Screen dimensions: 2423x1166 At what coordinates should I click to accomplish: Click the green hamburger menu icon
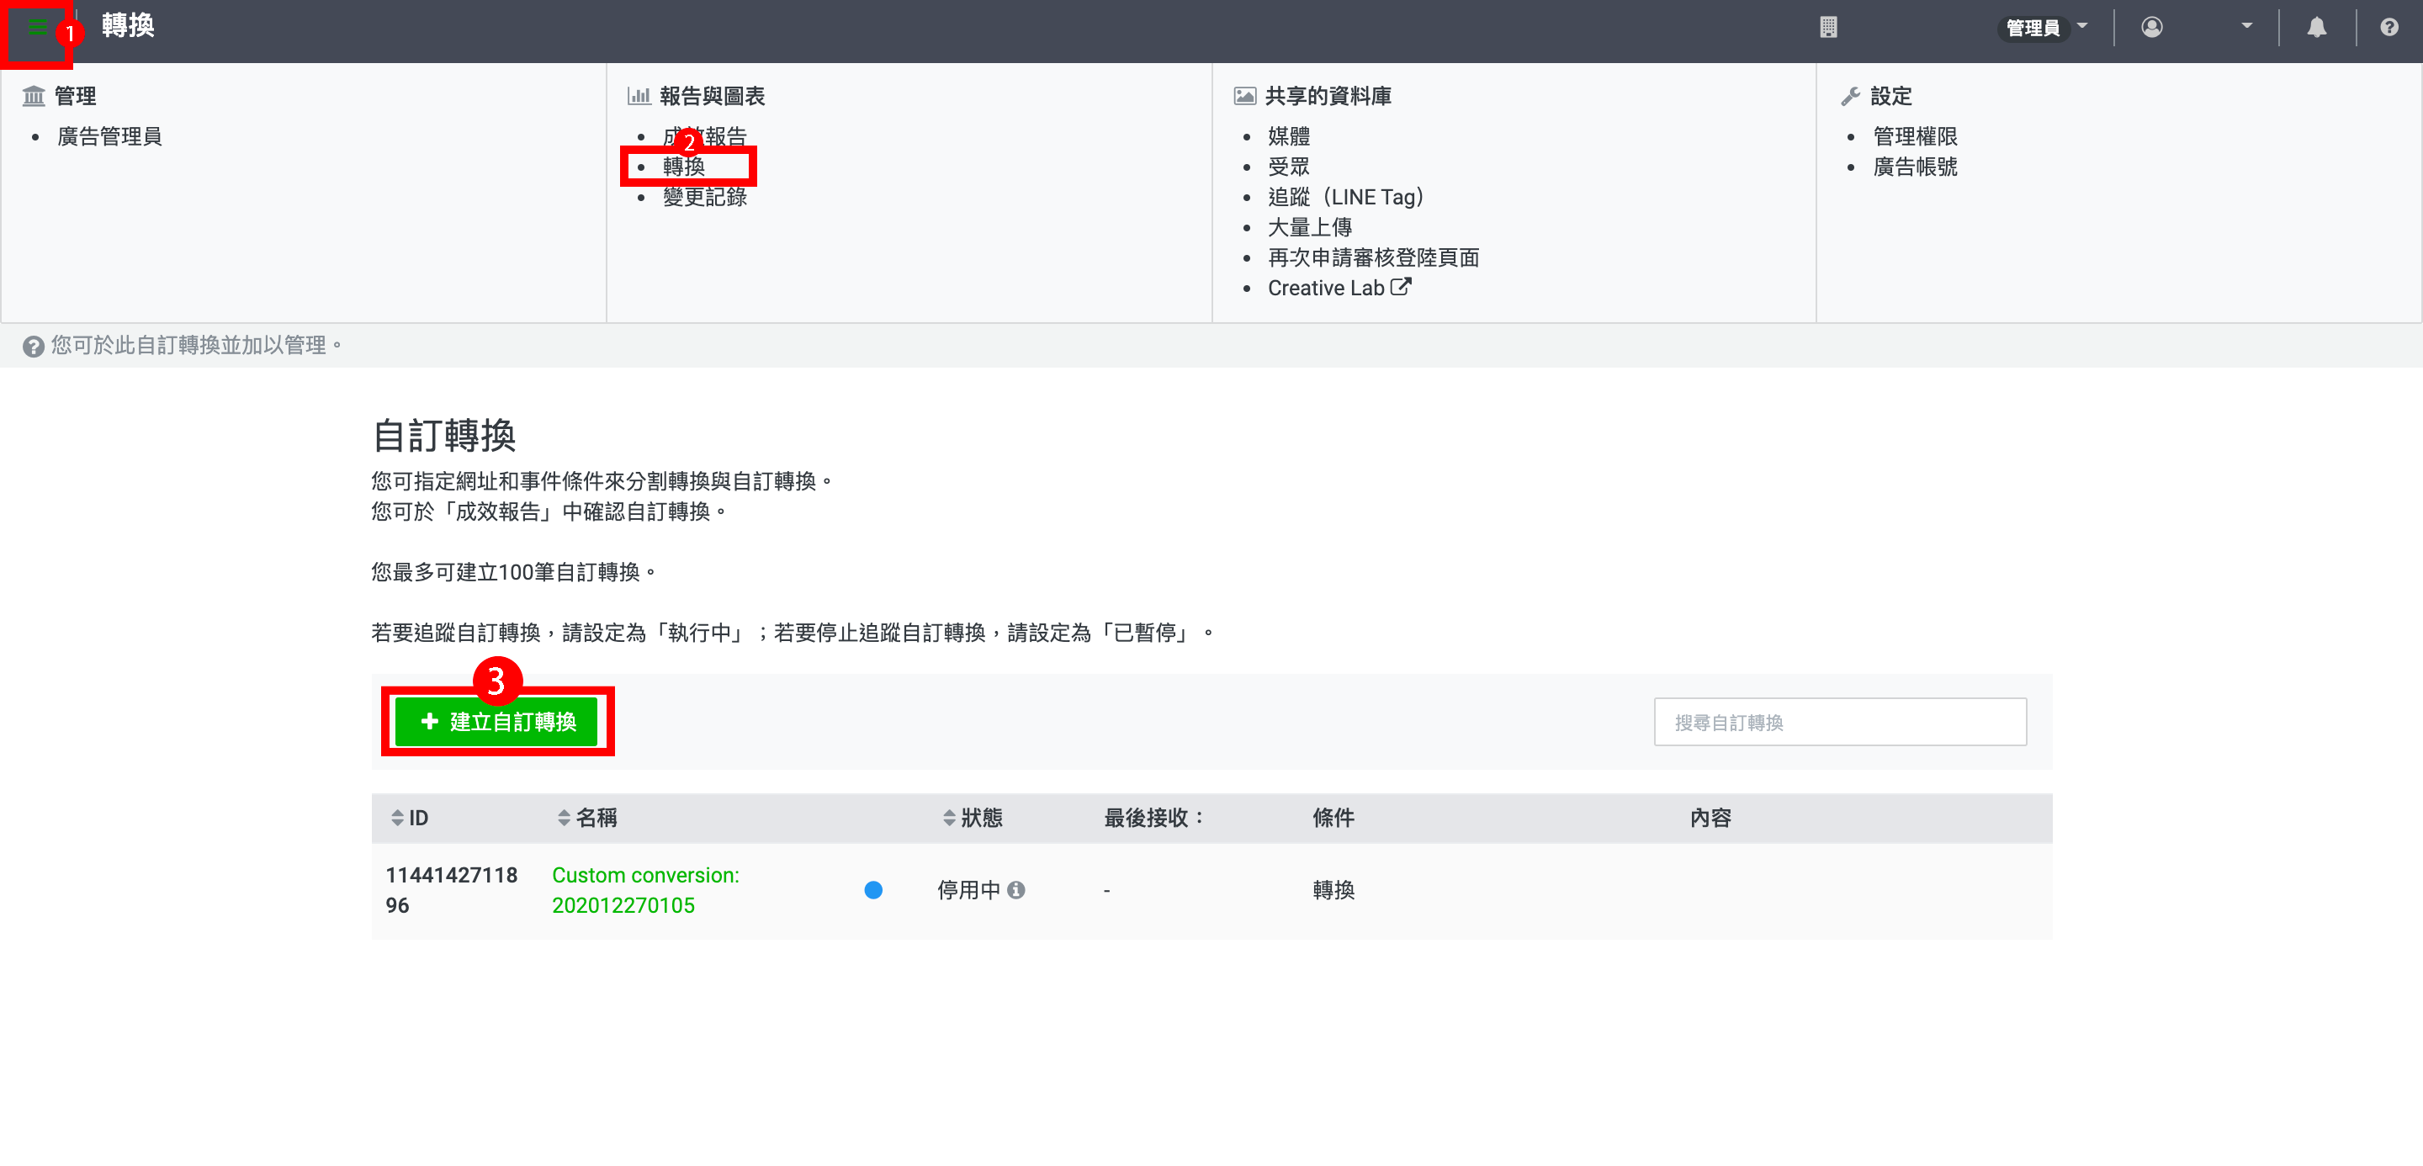(37, 27)
